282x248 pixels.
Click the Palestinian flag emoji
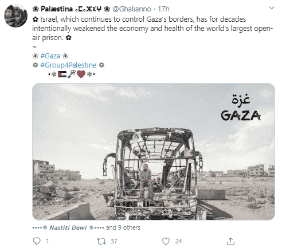click(62, 74)
